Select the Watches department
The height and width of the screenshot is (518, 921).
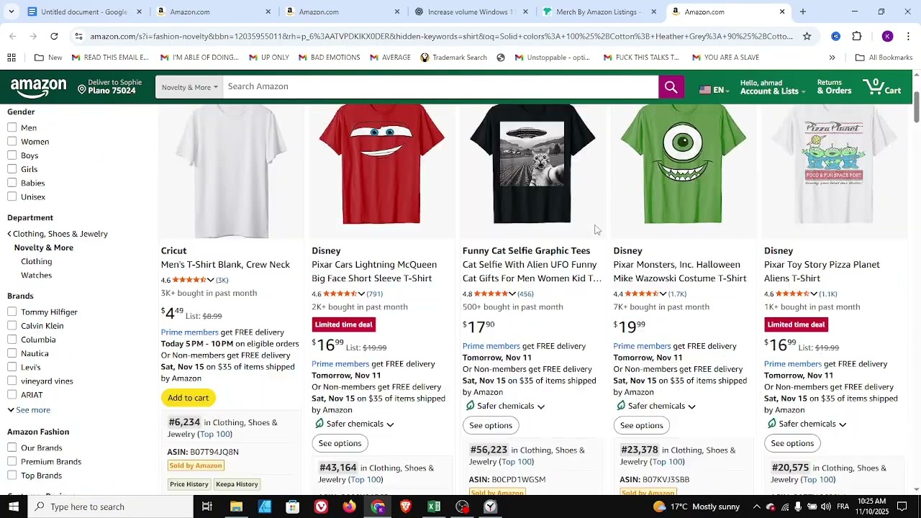coord(36,275)
